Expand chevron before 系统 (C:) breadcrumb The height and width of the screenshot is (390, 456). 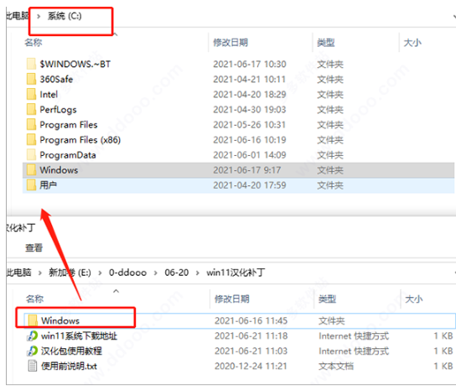point(39,16)
